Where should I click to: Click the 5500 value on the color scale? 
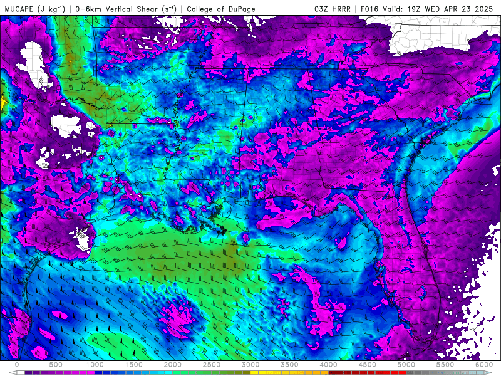pyautogui.click(x=445, y=365)
